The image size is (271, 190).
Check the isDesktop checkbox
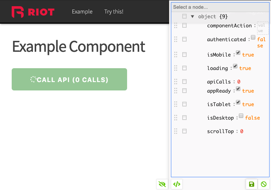pos(241,116)
